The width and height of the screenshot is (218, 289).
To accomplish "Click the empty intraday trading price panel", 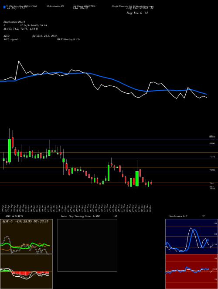I will [87, 245].
